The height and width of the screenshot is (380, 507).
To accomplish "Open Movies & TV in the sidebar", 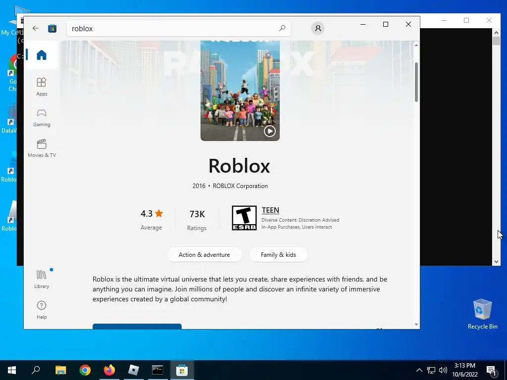I will (42, 148).
